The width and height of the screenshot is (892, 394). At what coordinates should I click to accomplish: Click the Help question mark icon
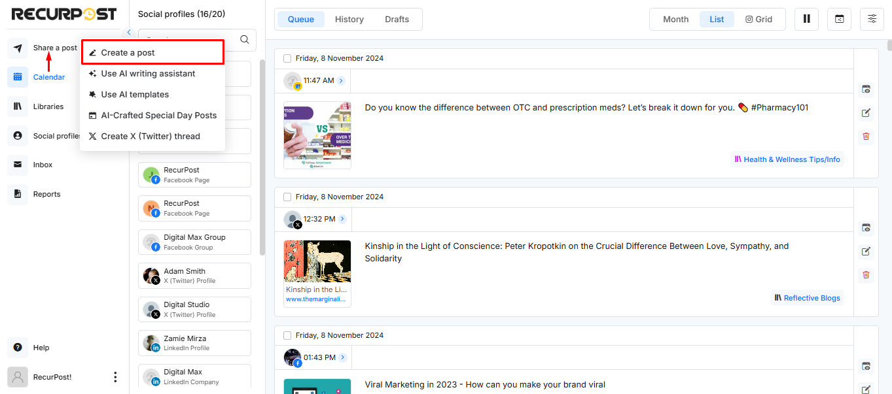tap(18, 348)
